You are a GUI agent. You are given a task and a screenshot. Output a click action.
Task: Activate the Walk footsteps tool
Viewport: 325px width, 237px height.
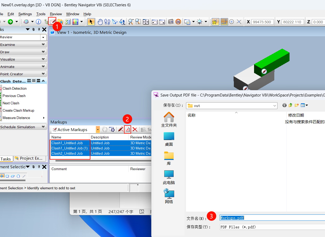(107, 22)
